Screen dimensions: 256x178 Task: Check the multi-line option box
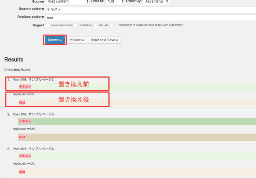click(x=95, y=25)
